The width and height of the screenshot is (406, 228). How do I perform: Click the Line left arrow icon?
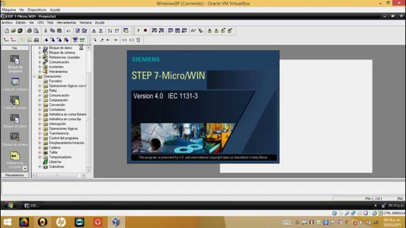click(x=108, y=40)
